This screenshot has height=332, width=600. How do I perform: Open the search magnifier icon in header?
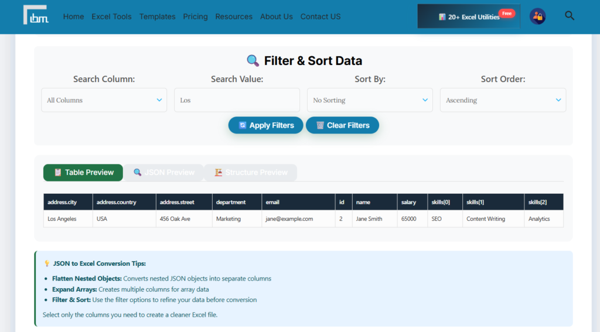point(570,16)
